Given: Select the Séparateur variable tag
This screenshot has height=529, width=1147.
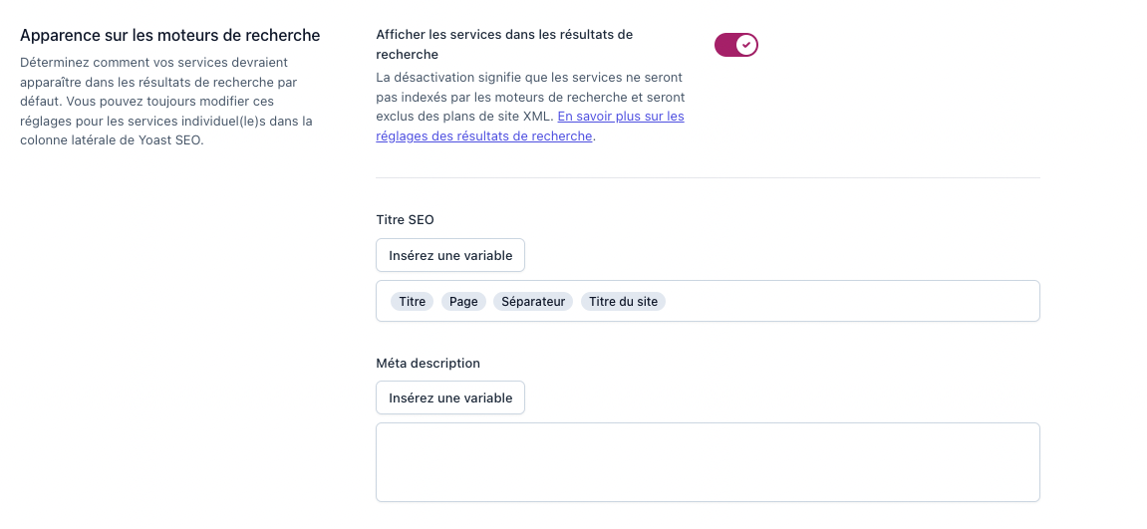Looking at the screenshot, I should point(533,302).
